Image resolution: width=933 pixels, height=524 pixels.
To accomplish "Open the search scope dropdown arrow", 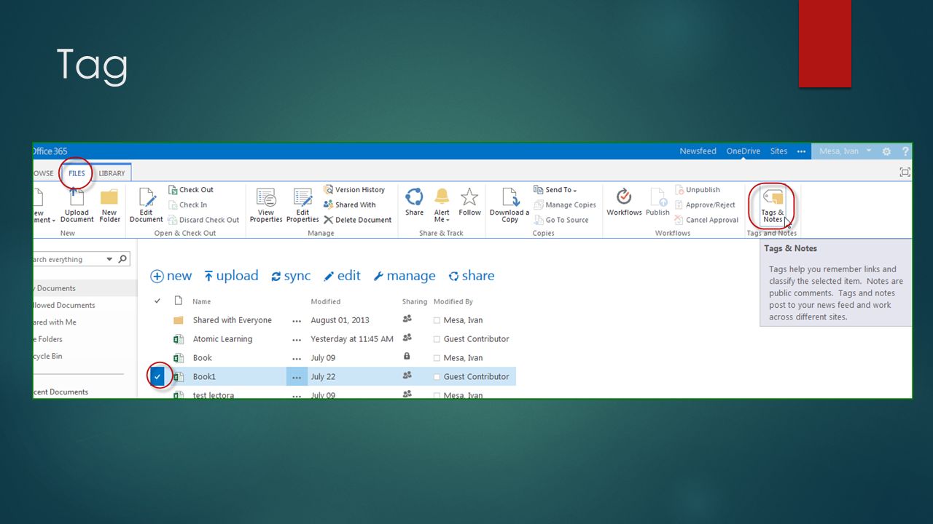I will click(110, 259).
